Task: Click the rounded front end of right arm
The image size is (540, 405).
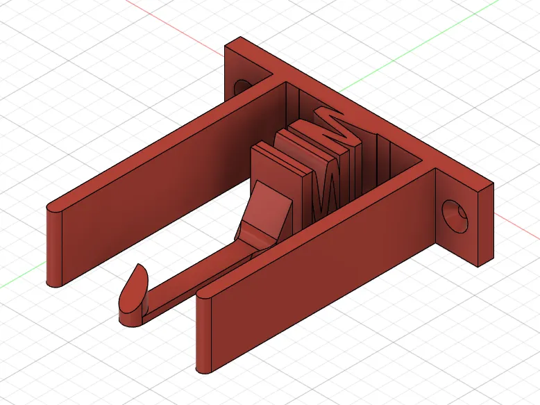Action: click(203, 331)
